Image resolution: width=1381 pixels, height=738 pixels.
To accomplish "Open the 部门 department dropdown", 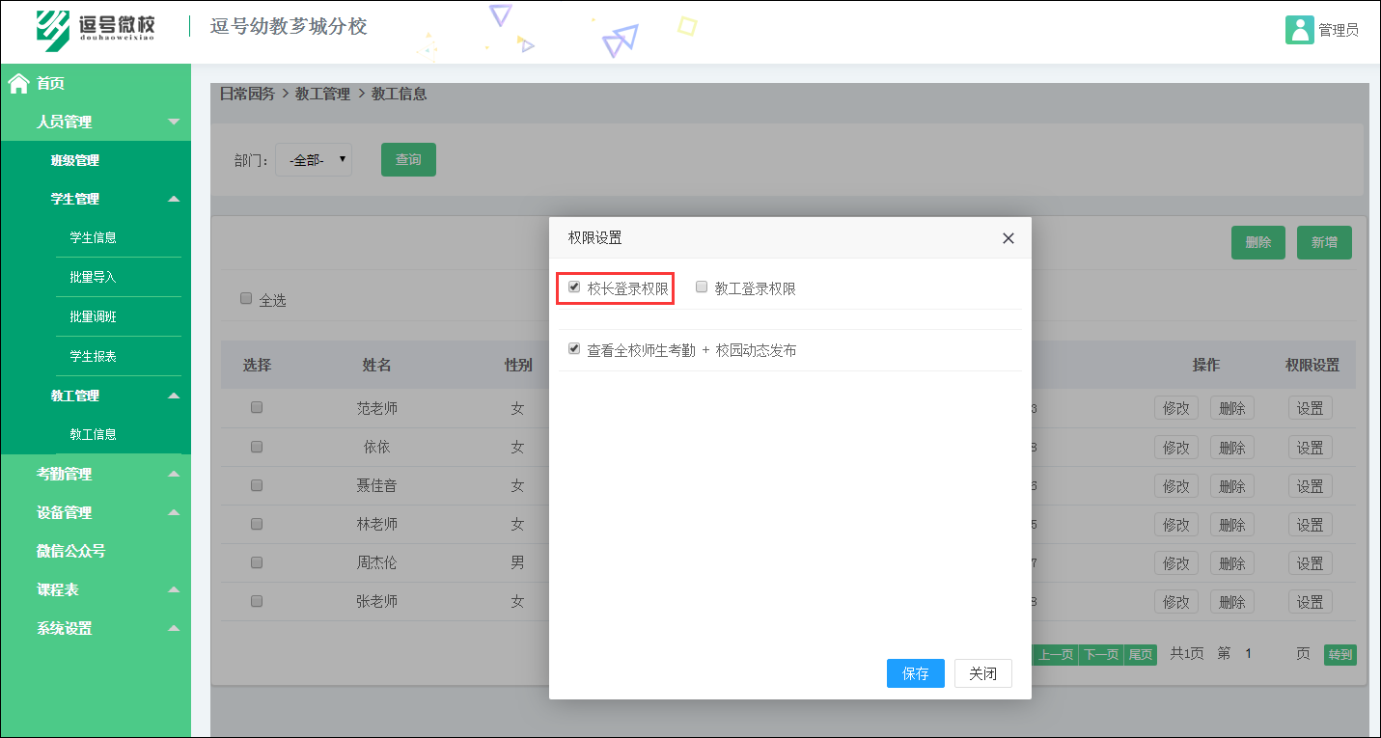I will 313,159.
